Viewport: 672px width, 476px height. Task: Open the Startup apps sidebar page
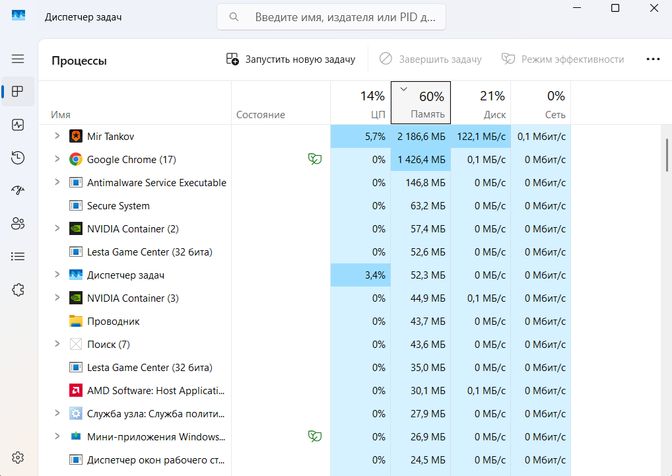(18, 190)
